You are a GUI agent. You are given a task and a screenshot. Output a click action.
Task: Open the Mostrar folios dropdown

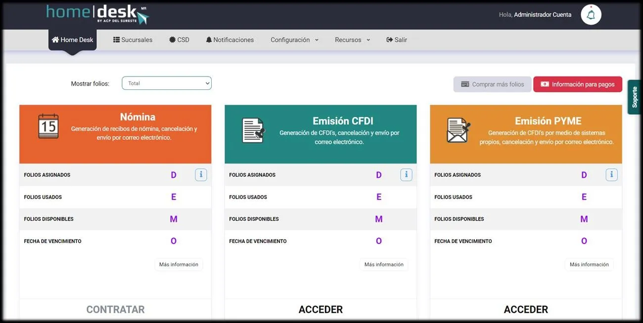click(x=167, y=83)
